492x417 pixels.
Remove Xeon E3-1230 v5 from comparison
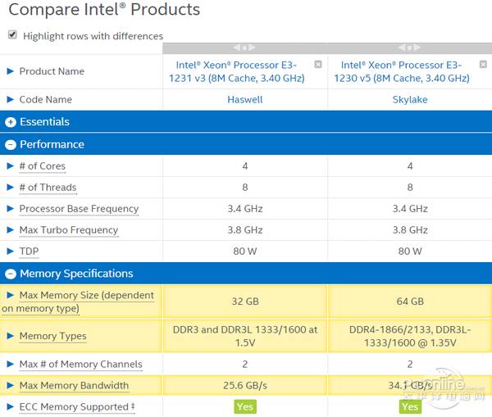483,64
